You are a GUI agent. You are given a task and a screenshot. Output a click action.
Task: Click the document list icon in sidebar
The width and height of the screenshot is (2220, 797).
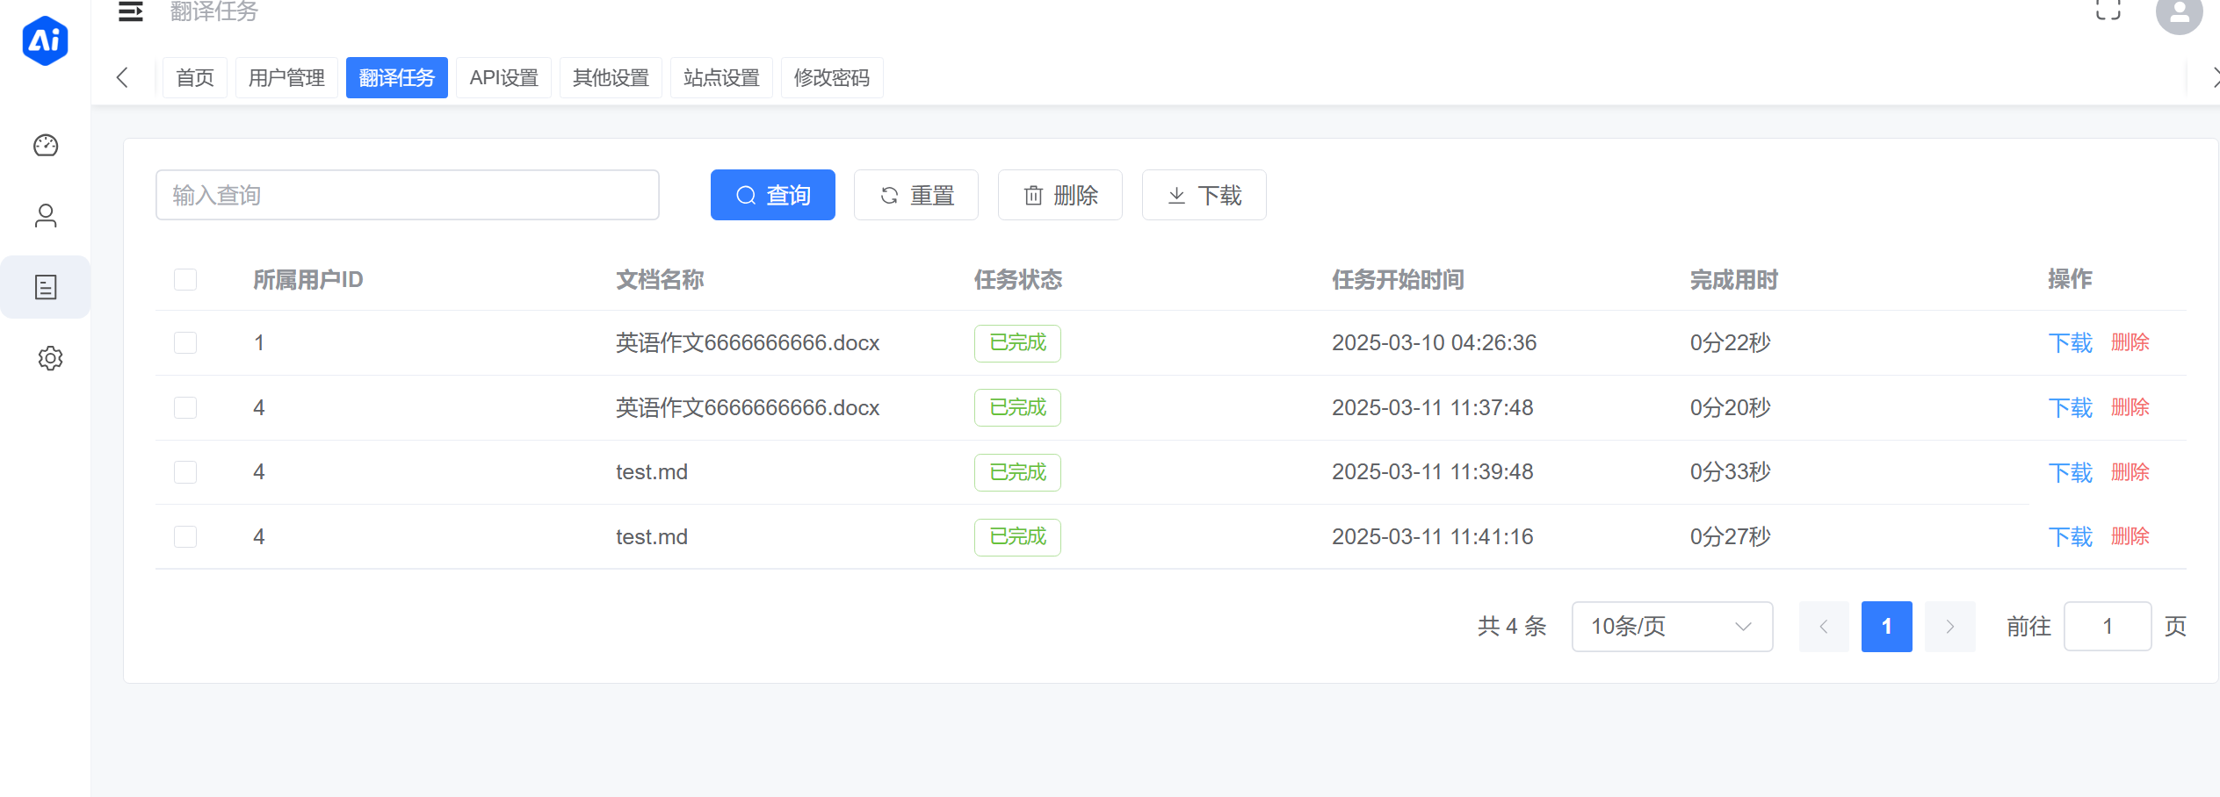tap(46, 286)
